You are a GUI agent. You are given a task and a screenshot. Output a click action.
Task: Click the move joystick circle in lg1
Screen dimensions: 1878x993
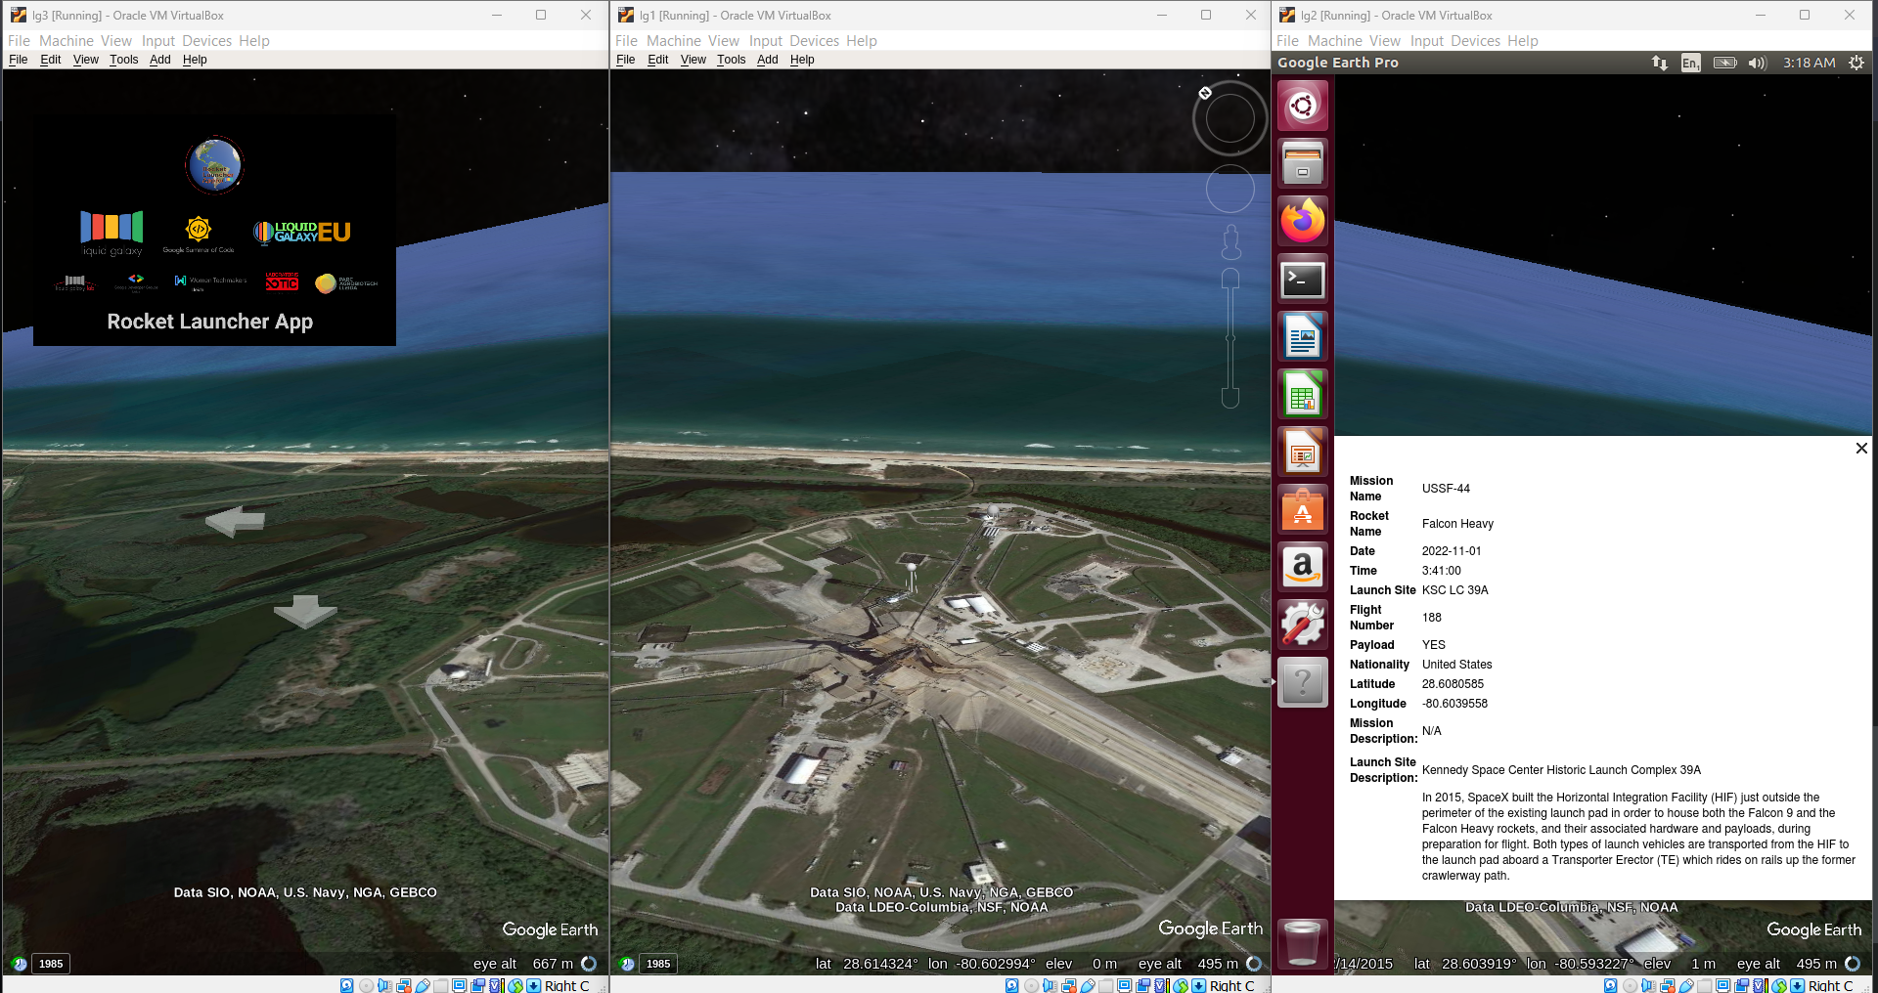pyautogui.click(x=1230, y=190)
